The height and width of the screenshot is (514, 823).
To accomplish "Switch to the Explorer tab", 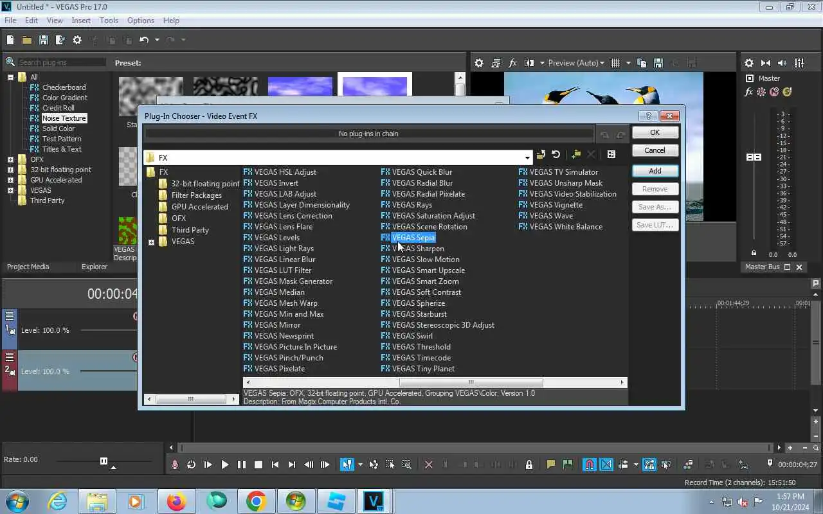I will click(x=94, y=267).
